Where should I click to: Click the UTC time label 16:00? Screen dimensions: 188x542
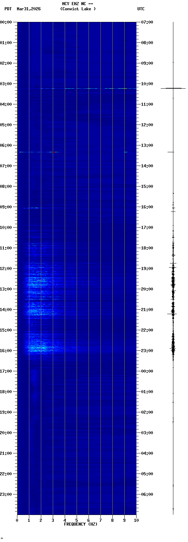(x=147, y=207)
